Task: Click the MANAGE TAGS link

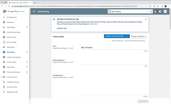Action: pos(62,28)
